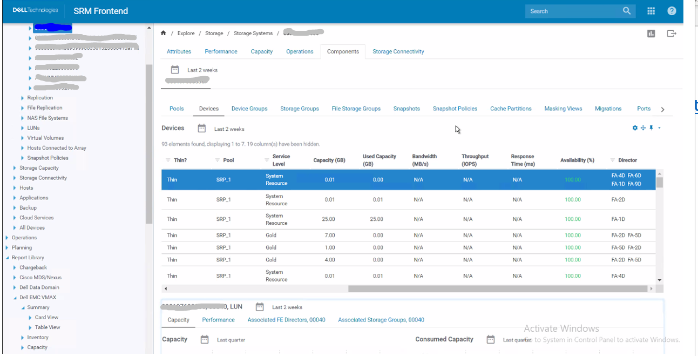Open the Storage Groups sub-tab

(299, 109)
